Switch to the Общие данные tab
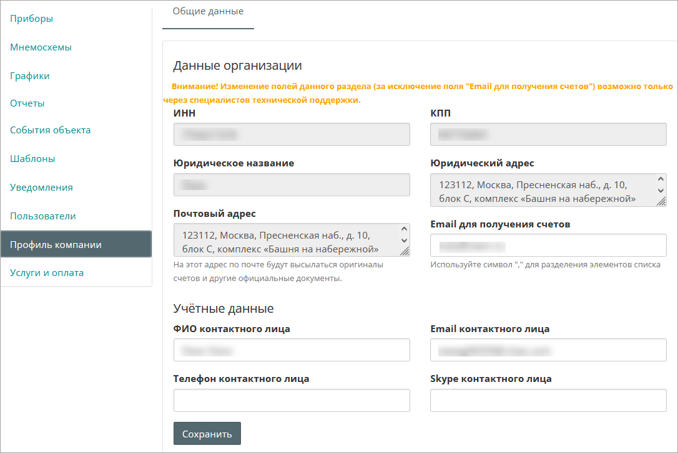This screenshot has width=678, height=453. pyautogui.click(x=208, y=11)
